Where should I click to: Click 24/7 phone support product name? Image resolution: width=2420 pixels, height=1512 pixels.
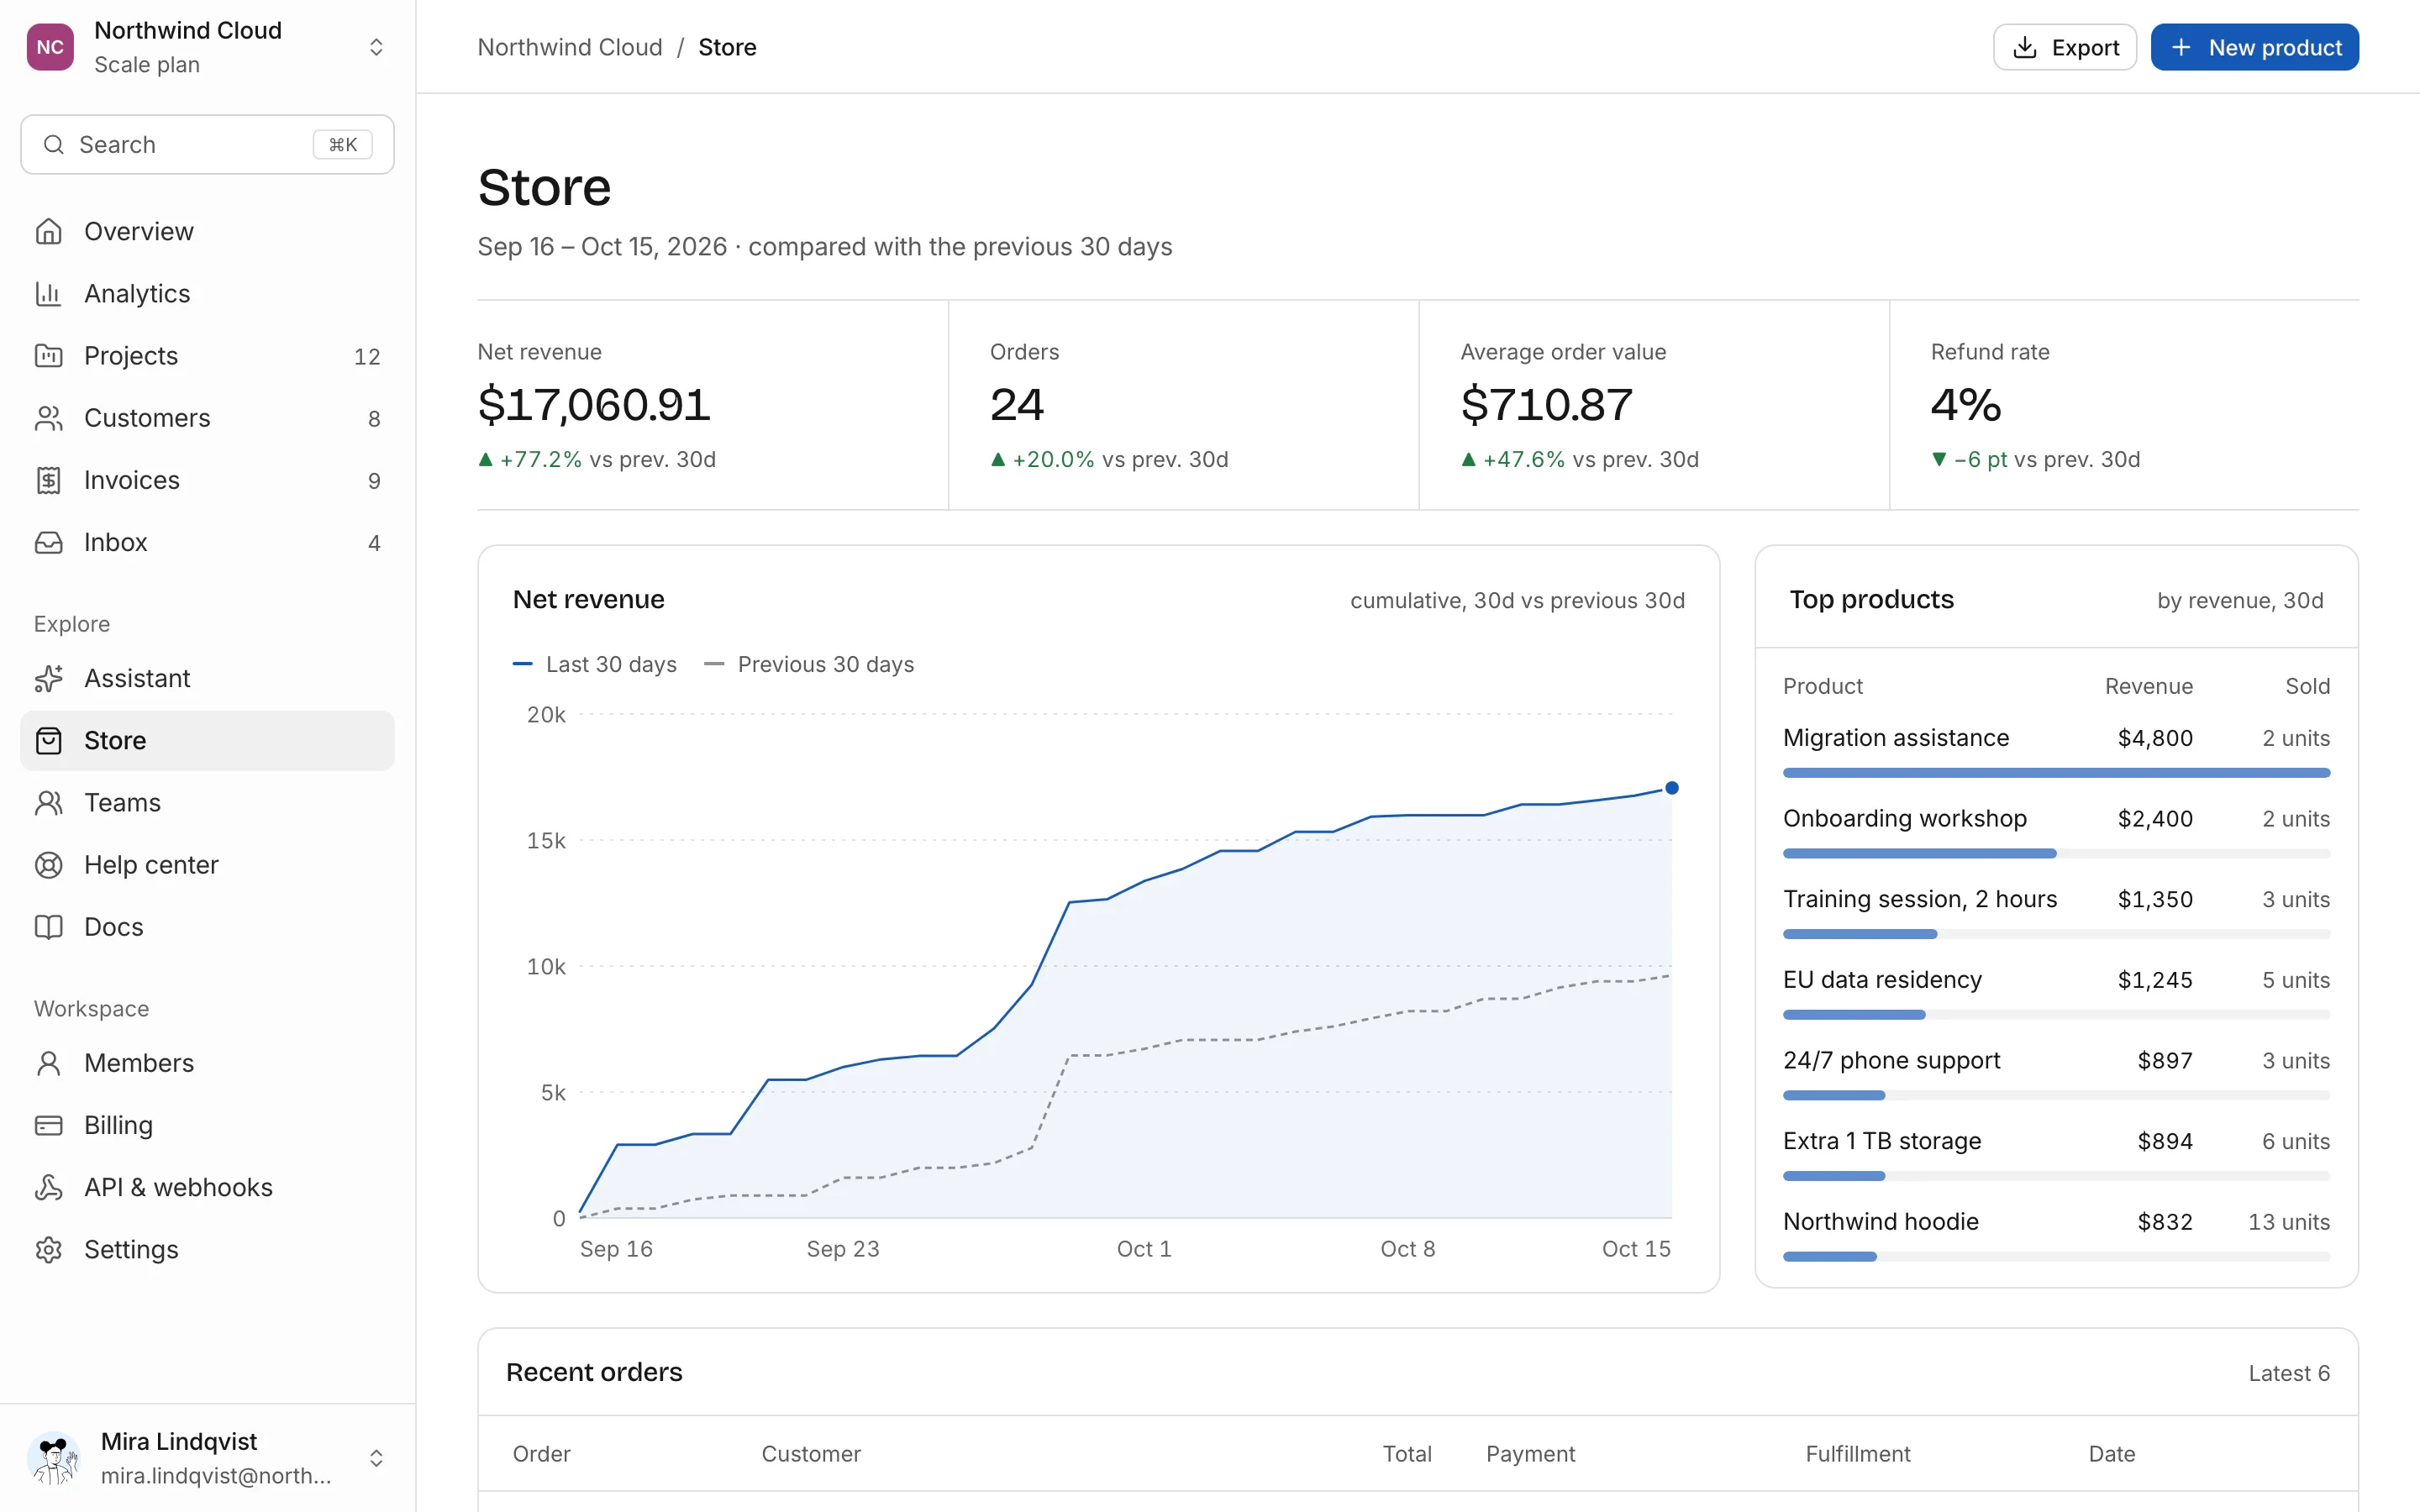pyautogui.click(x=1891, y=1061)
